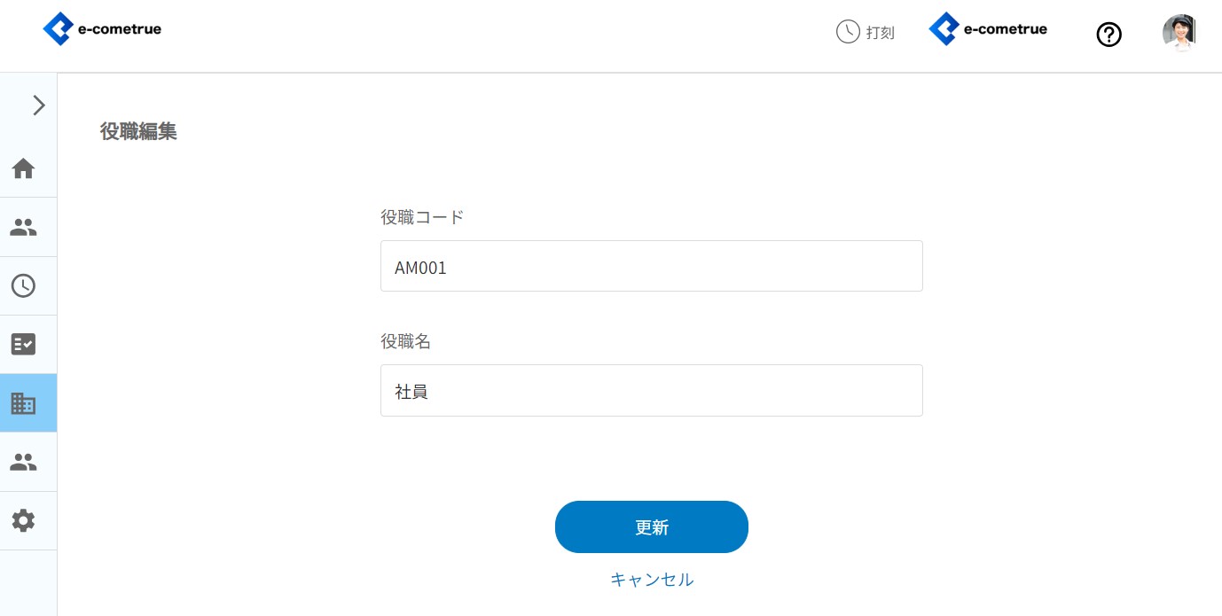Click the 打刻 text in the header

[x=881, y=33]
